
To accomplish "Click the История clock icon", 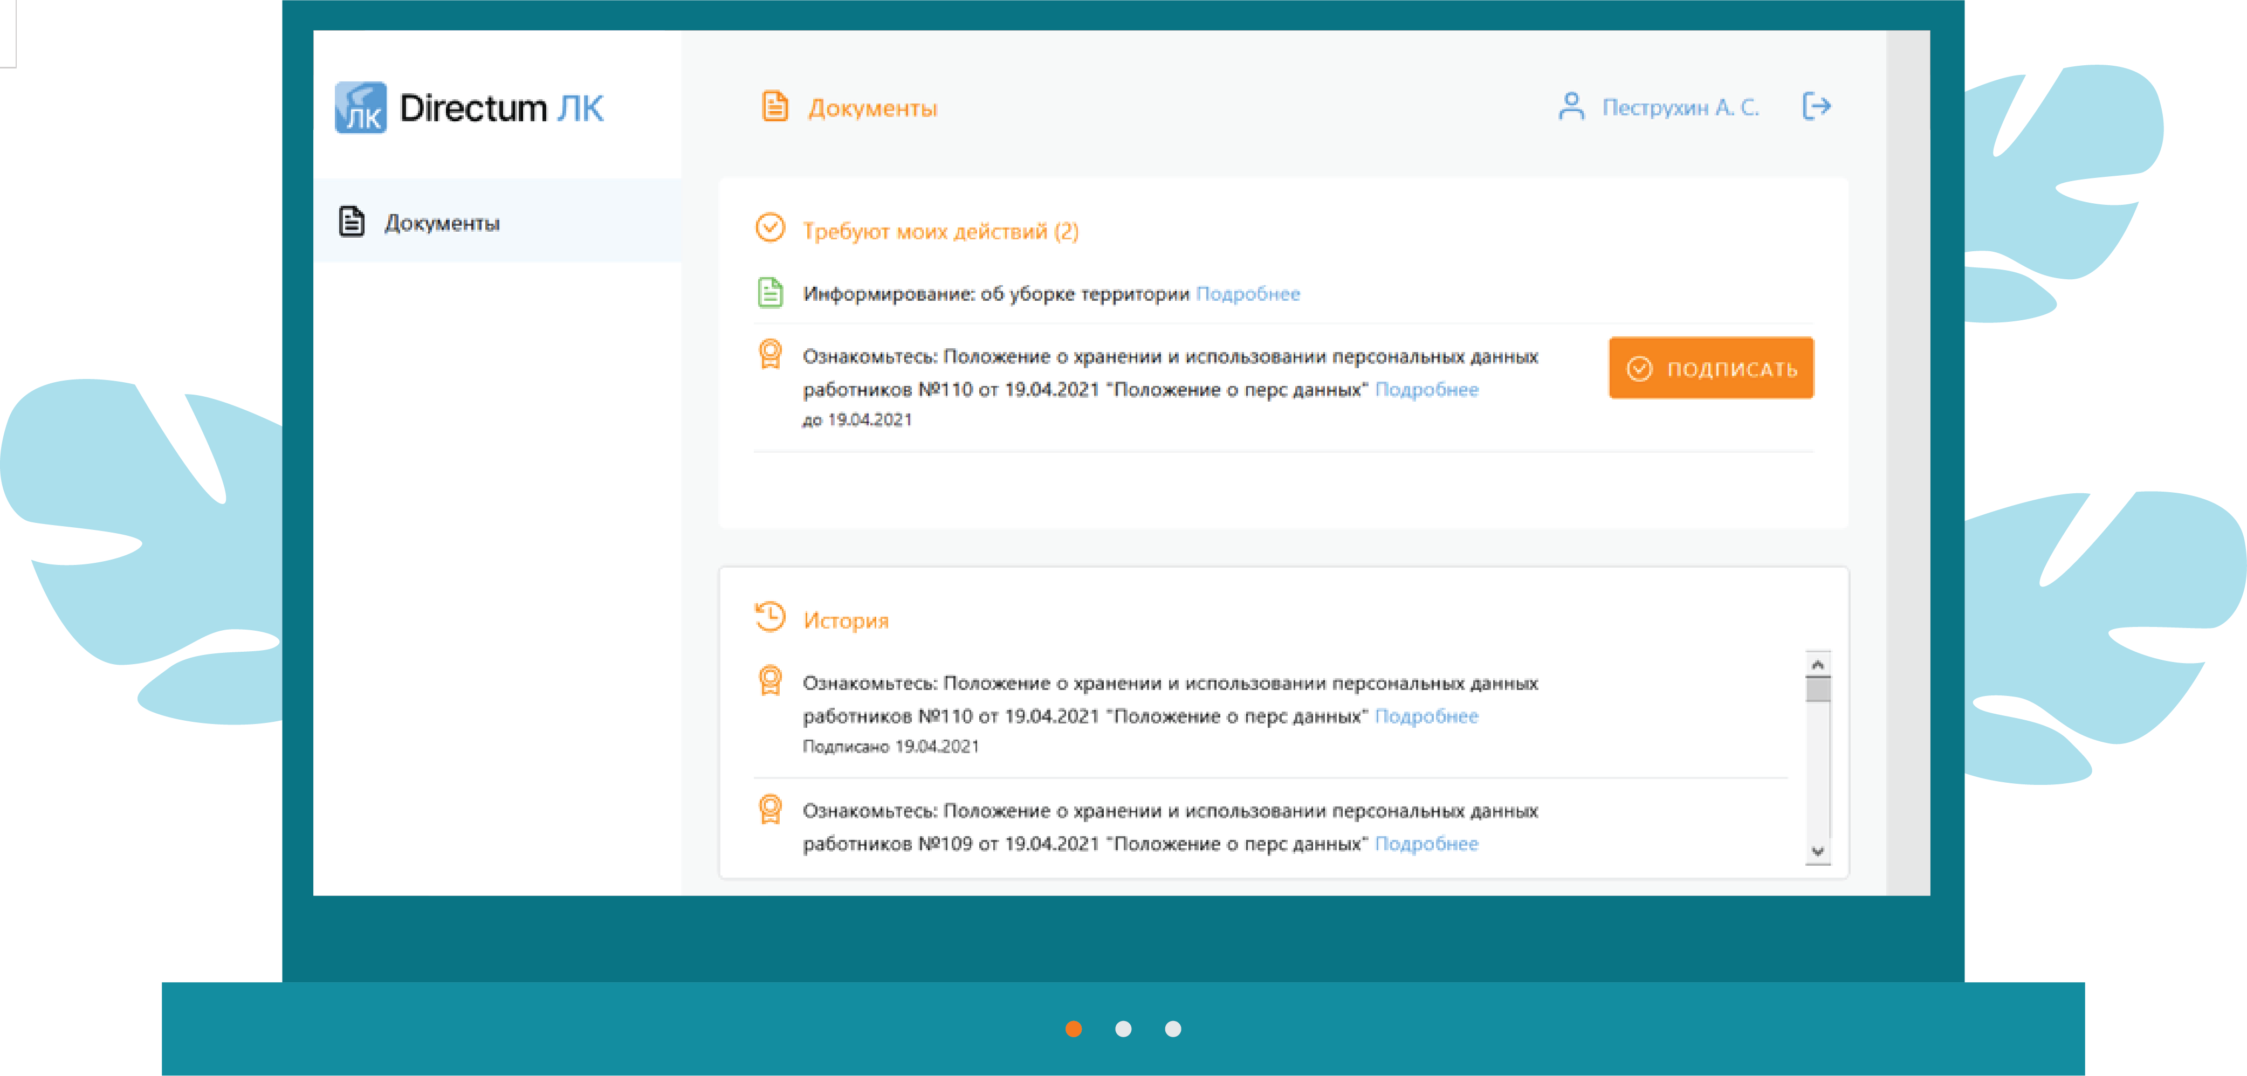I will (769, 618).
